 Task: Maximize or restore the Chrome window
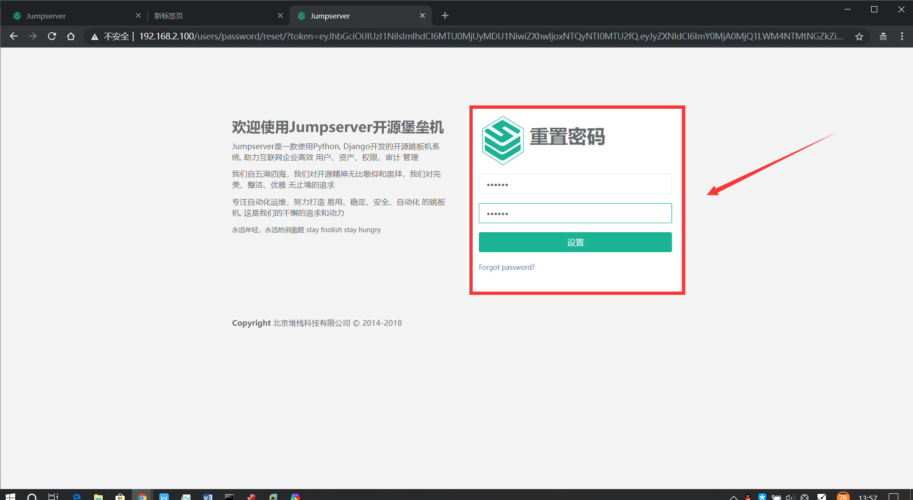click(874, 9)
